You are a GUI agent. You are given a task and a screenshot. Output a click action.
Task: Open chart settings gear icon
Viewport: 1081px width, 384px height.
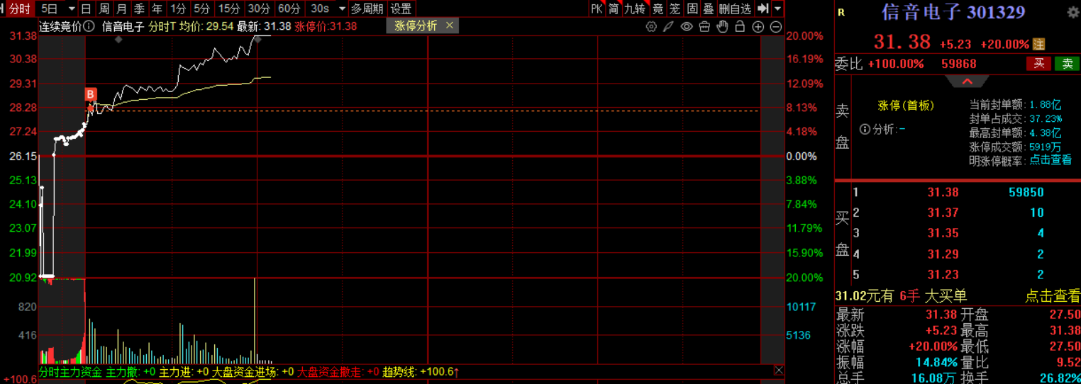click(651, 27)
